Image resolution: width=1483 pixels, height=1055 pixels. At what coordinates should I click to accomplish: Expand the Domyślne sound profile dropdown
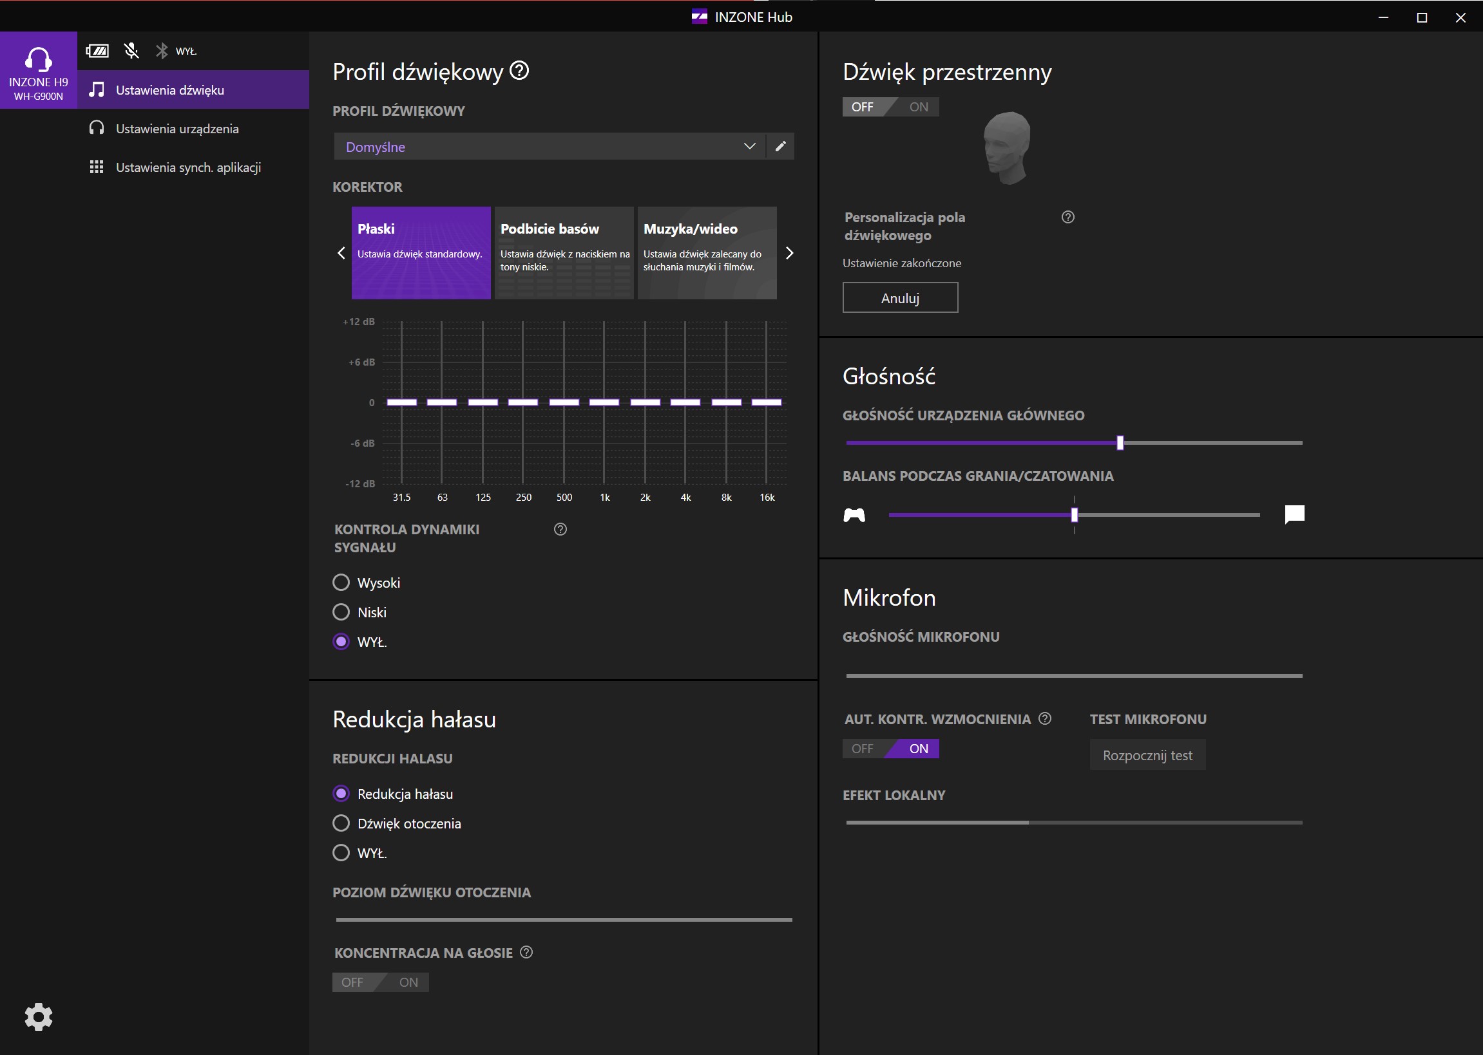pos(550,146)
